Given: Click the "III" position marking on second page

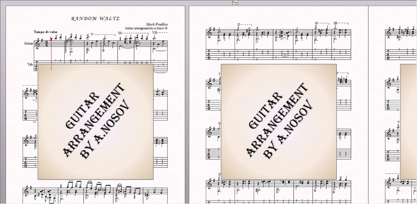Looking at the screenshot, I should point(335,23).
